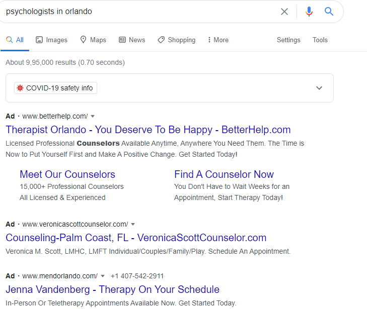Expand the COVID-19 safety info chevron
Viewport: 367px width, 309px height.
pyautogui.click(x=319, y=88)
